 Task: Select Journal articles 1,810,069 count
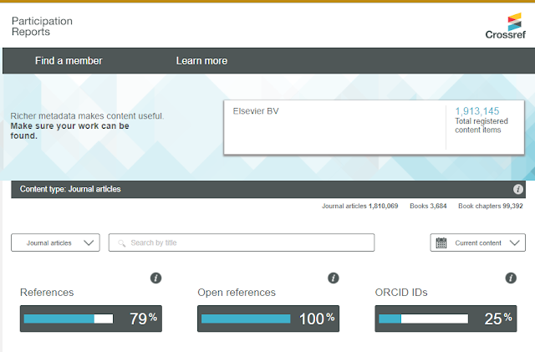pos(359,207)
